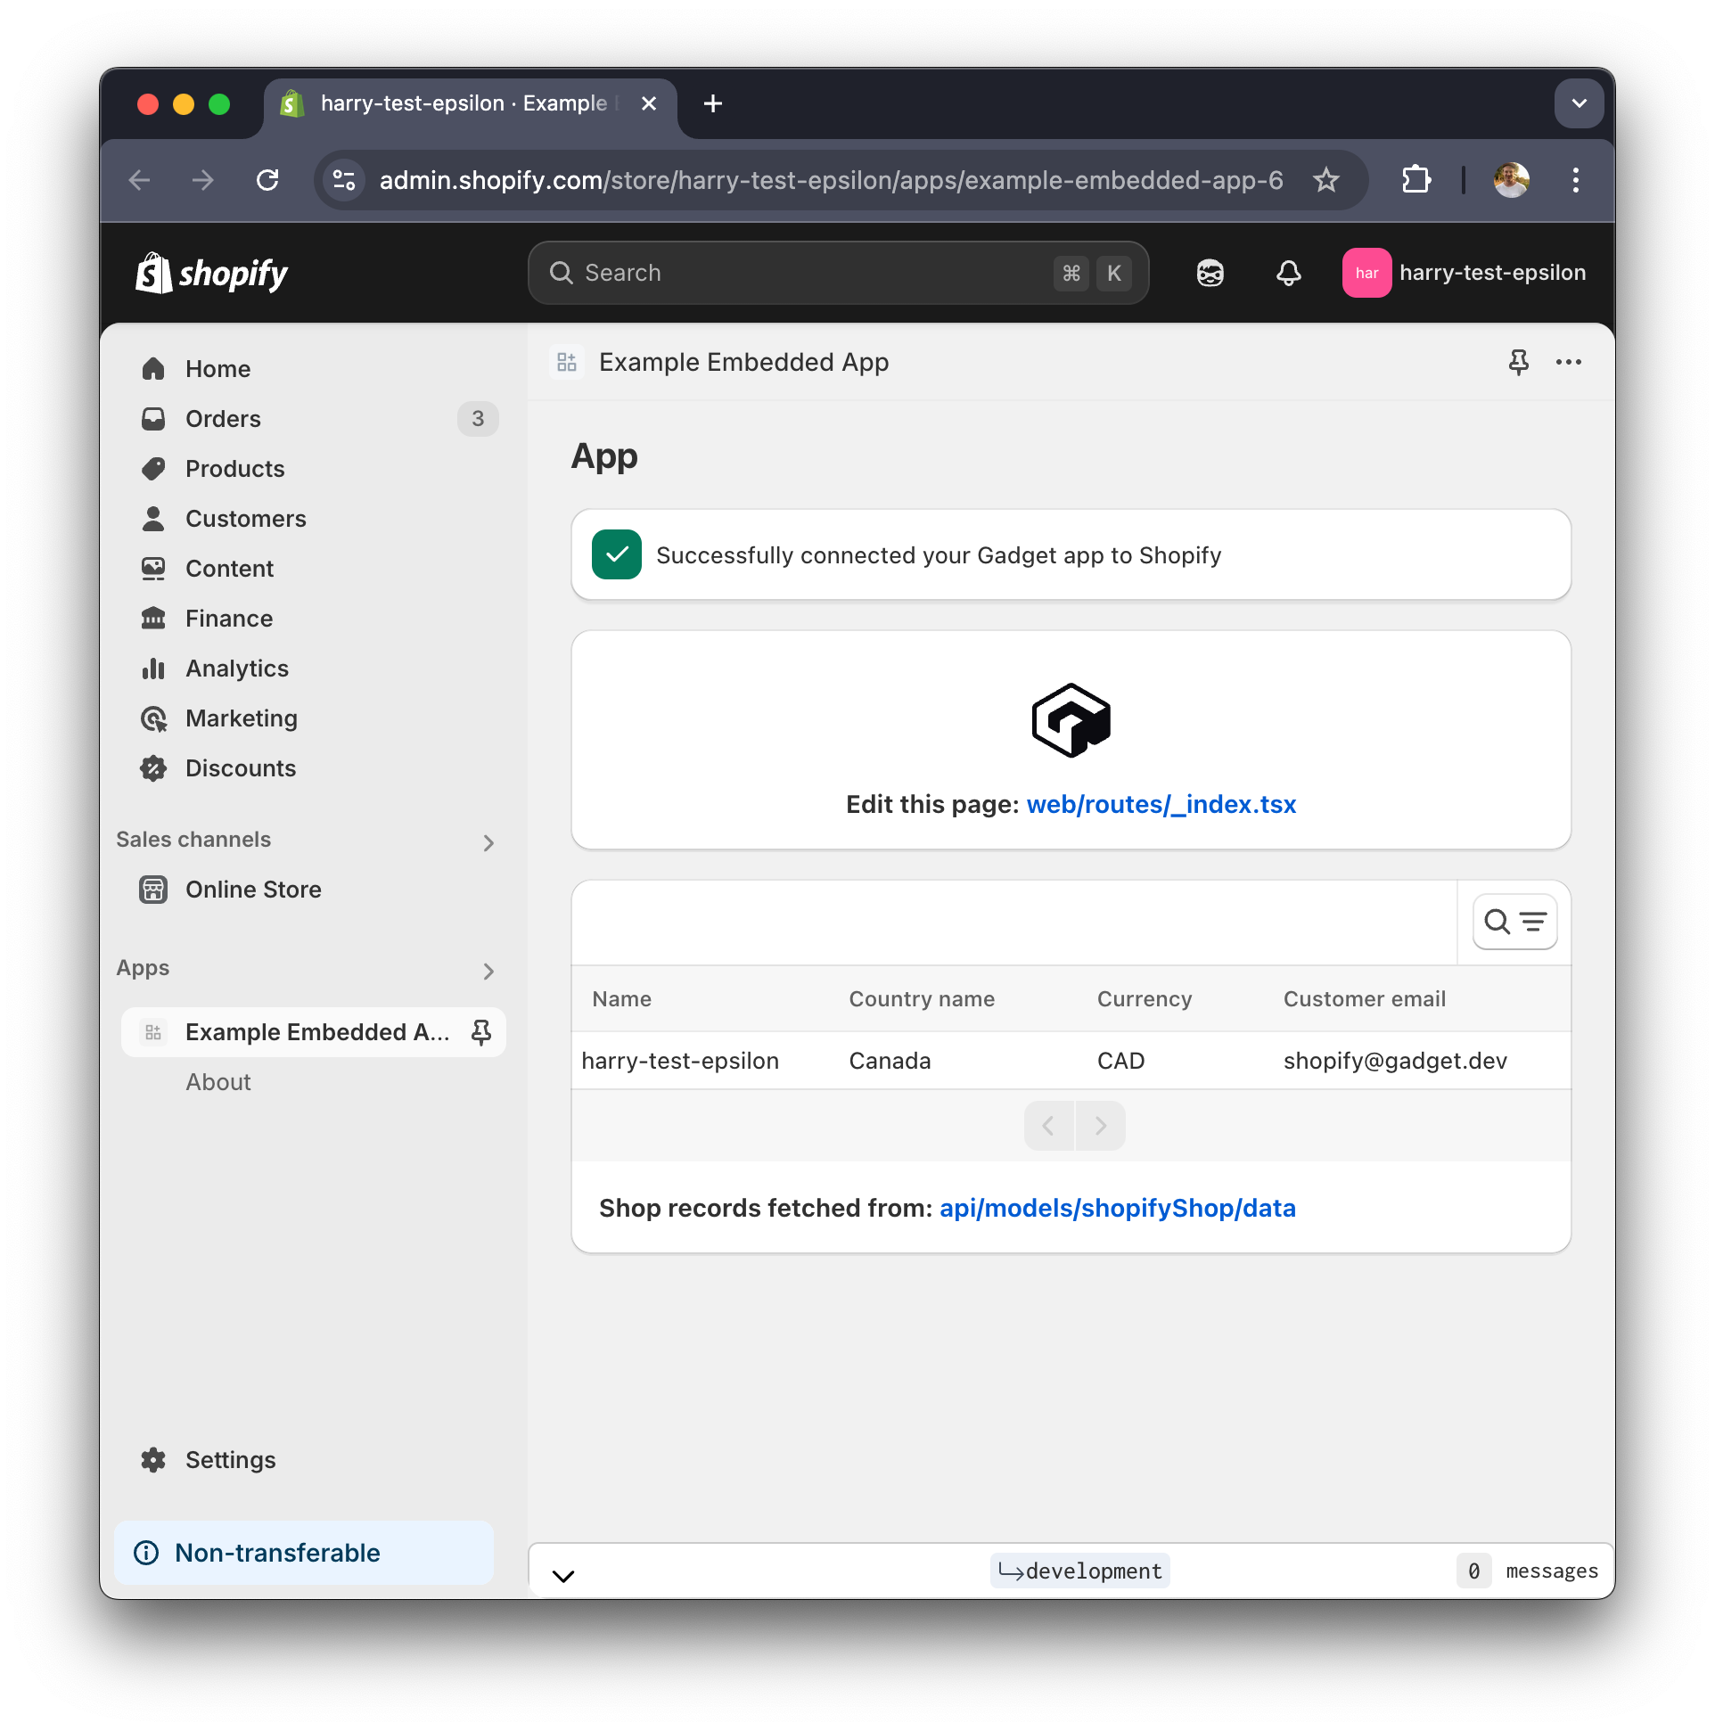
Task: Click the Shopify search field
Action: point(838,274)
